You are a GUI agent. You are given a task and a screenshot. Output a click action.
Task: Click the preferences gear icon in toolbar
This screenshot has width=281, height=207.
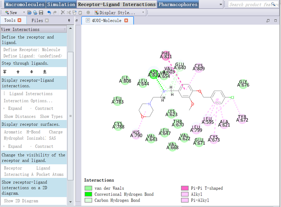click(88, 13)
